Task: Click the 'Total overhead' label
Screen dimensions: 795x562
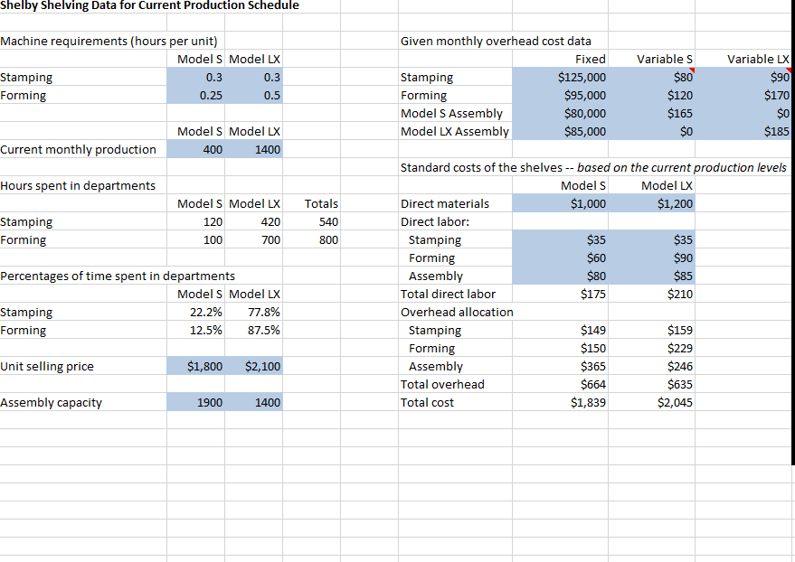Action: click(x=442, y=385)
